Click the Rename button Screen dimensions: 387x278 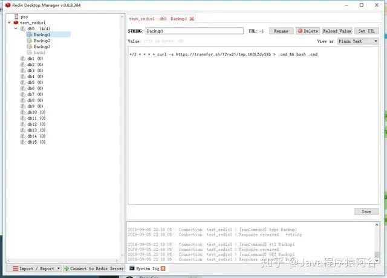pos(281,31)
